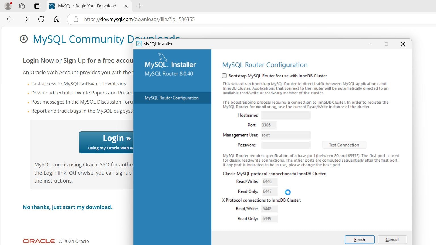Enable Bootstrap MySQL Router for InnoDB Cluster

pos(224,76)
